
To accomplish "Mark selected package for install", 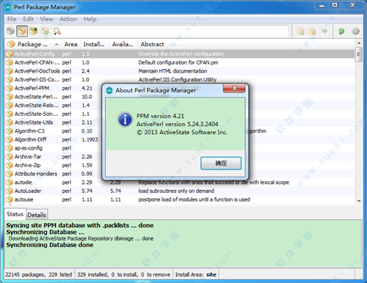I will pyautogui.click(x=300, y=31).
